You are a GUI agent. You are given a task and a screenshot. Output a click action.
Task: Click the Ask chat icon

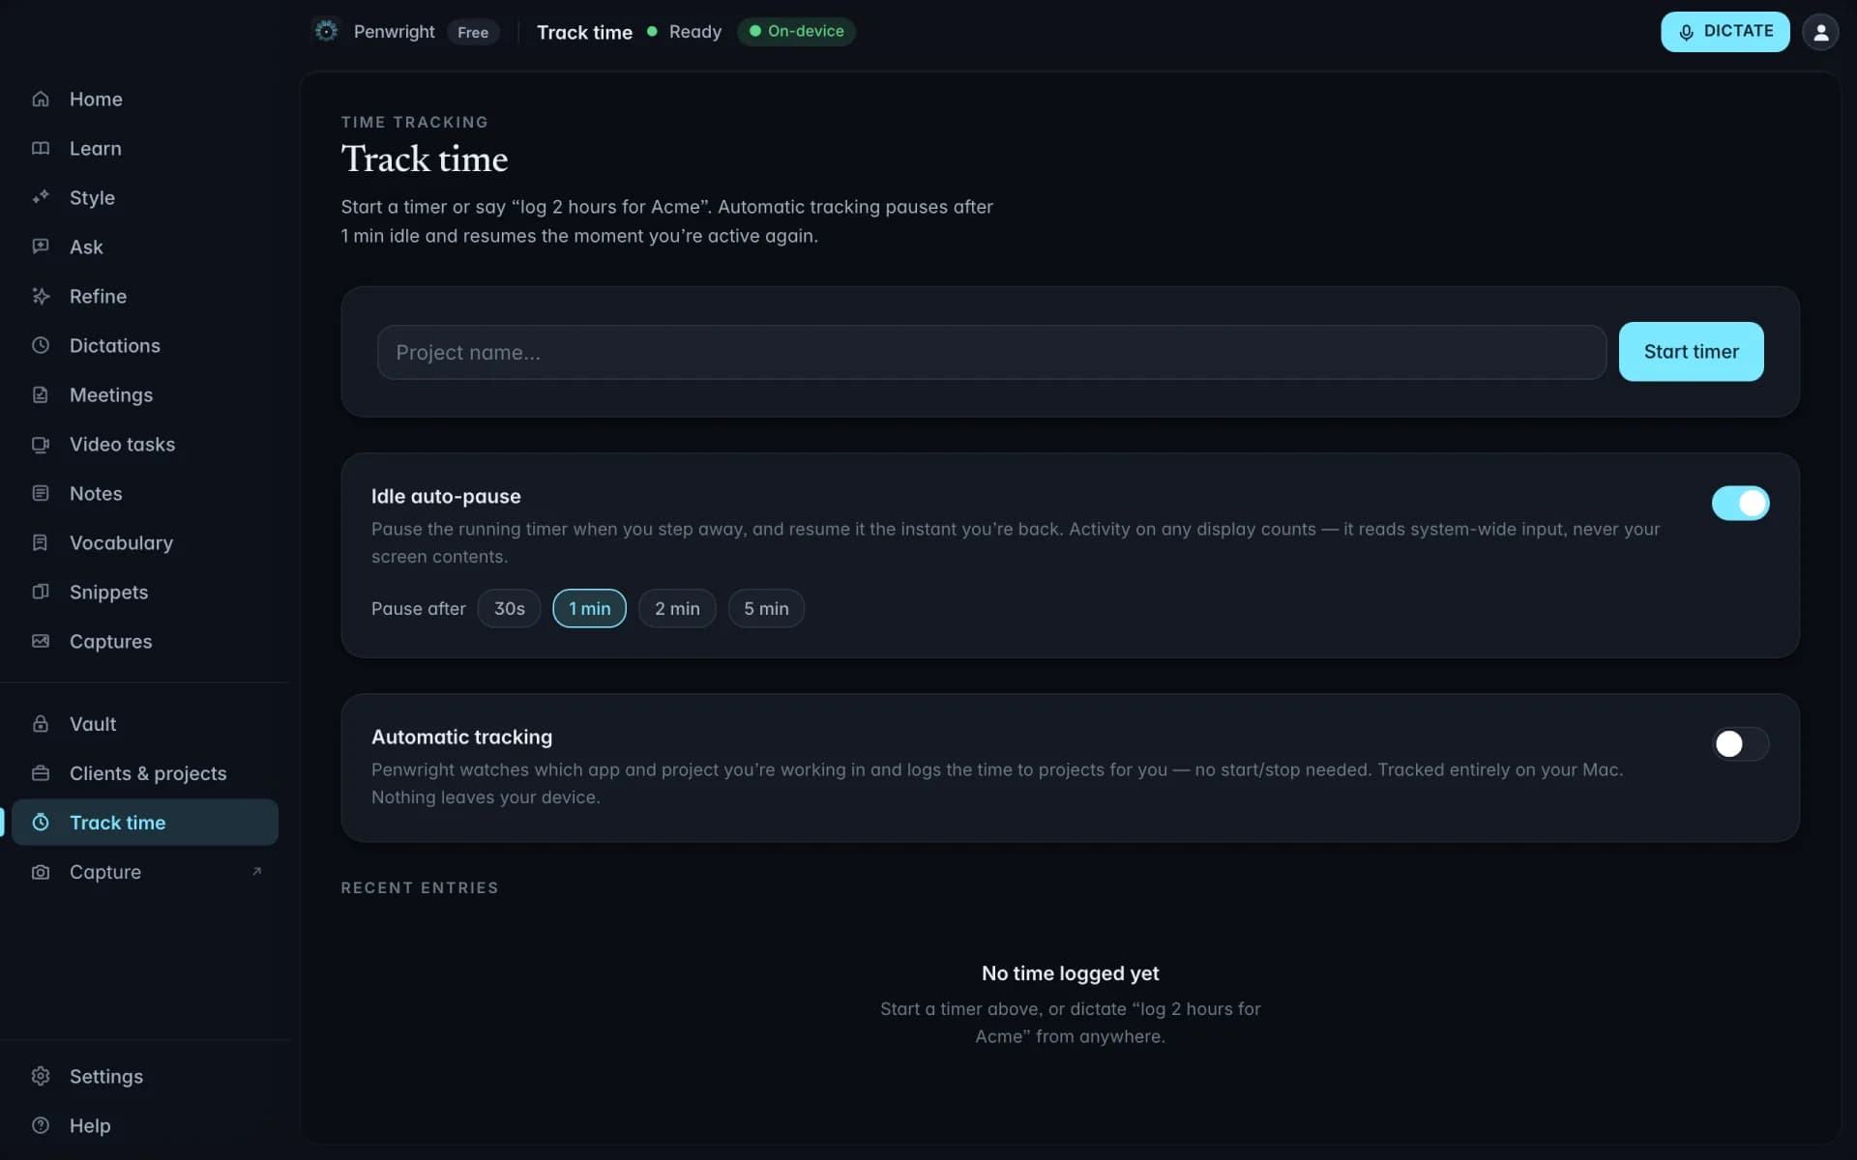pos(41,246)
